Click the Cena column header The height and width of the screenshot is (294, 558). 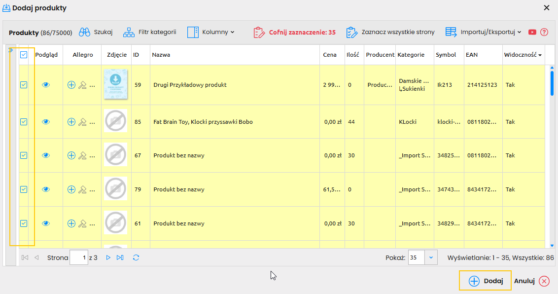pyautogui.click(x=330, y=55)
